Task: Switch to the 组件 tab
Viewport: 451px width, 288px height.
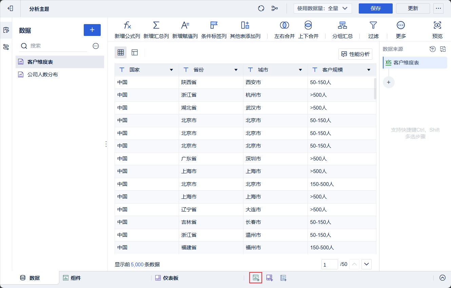Action: click(x=72, y=278)
